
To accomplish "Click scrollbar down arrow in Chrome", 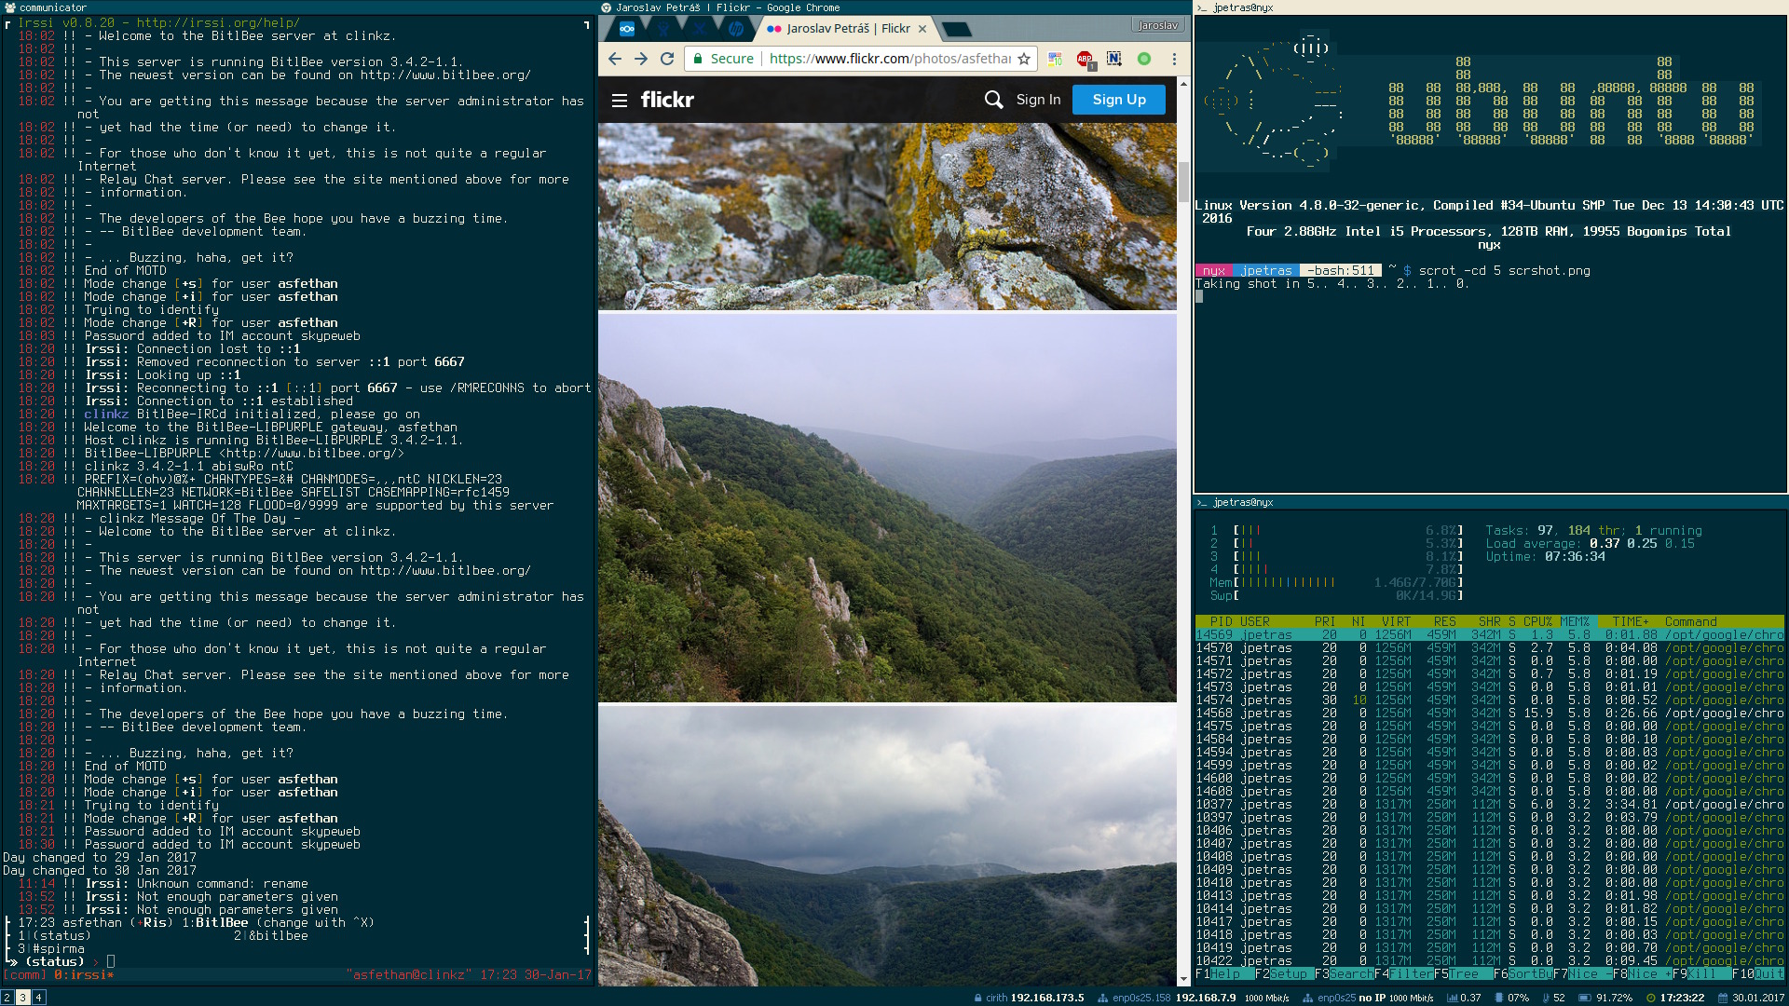I will point(1184,978).
